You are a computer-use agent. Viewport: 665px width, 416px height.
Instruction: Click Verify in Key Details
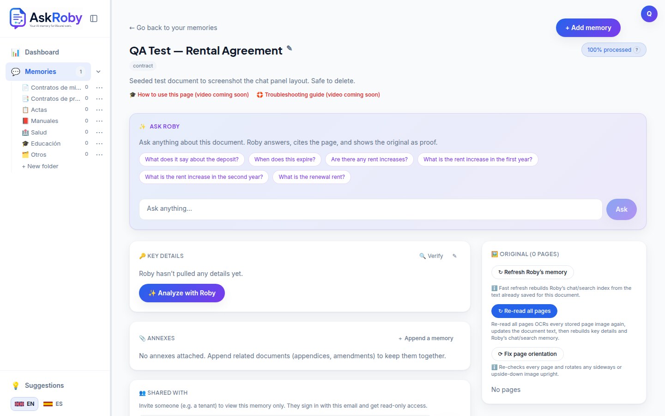point(431,256)
